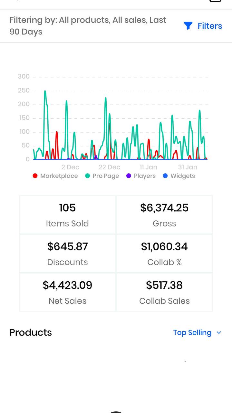Click the blue funnel filter icon

pyautogui.click(x=188, y=26)
